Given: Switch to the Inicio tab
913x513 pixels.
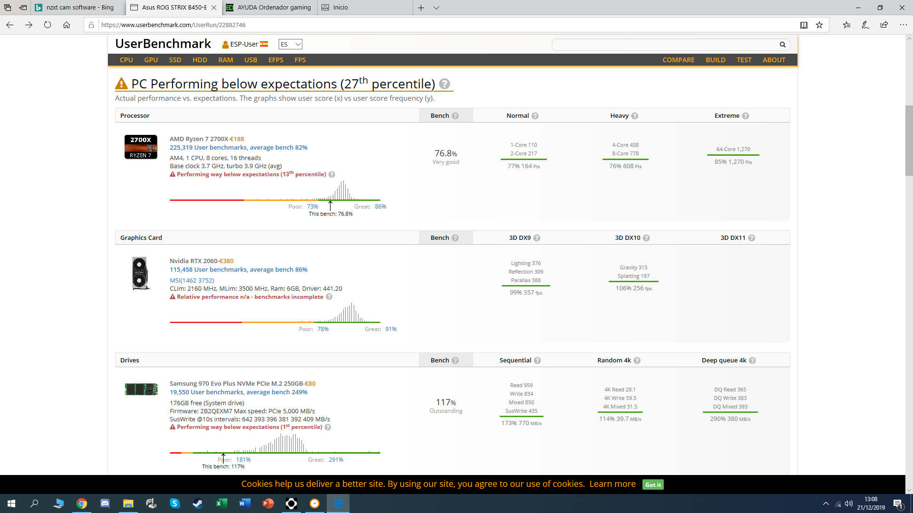Looking at the screenshot, I should pyautogui.click(x=364, y=8).
